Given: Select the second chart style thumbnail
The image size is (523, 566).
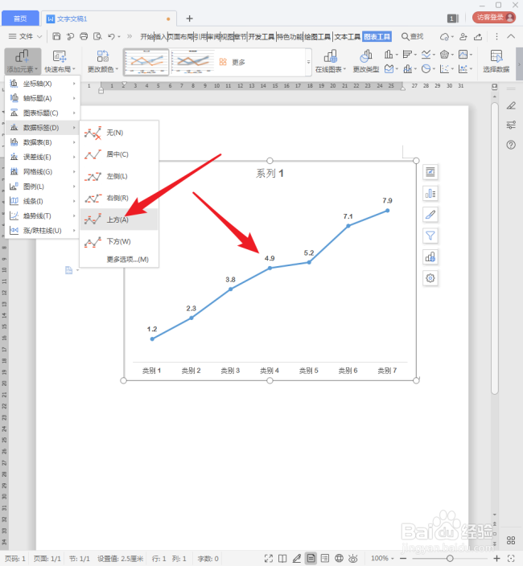Looking at the screenshot, I should click(x=193, y=62).
